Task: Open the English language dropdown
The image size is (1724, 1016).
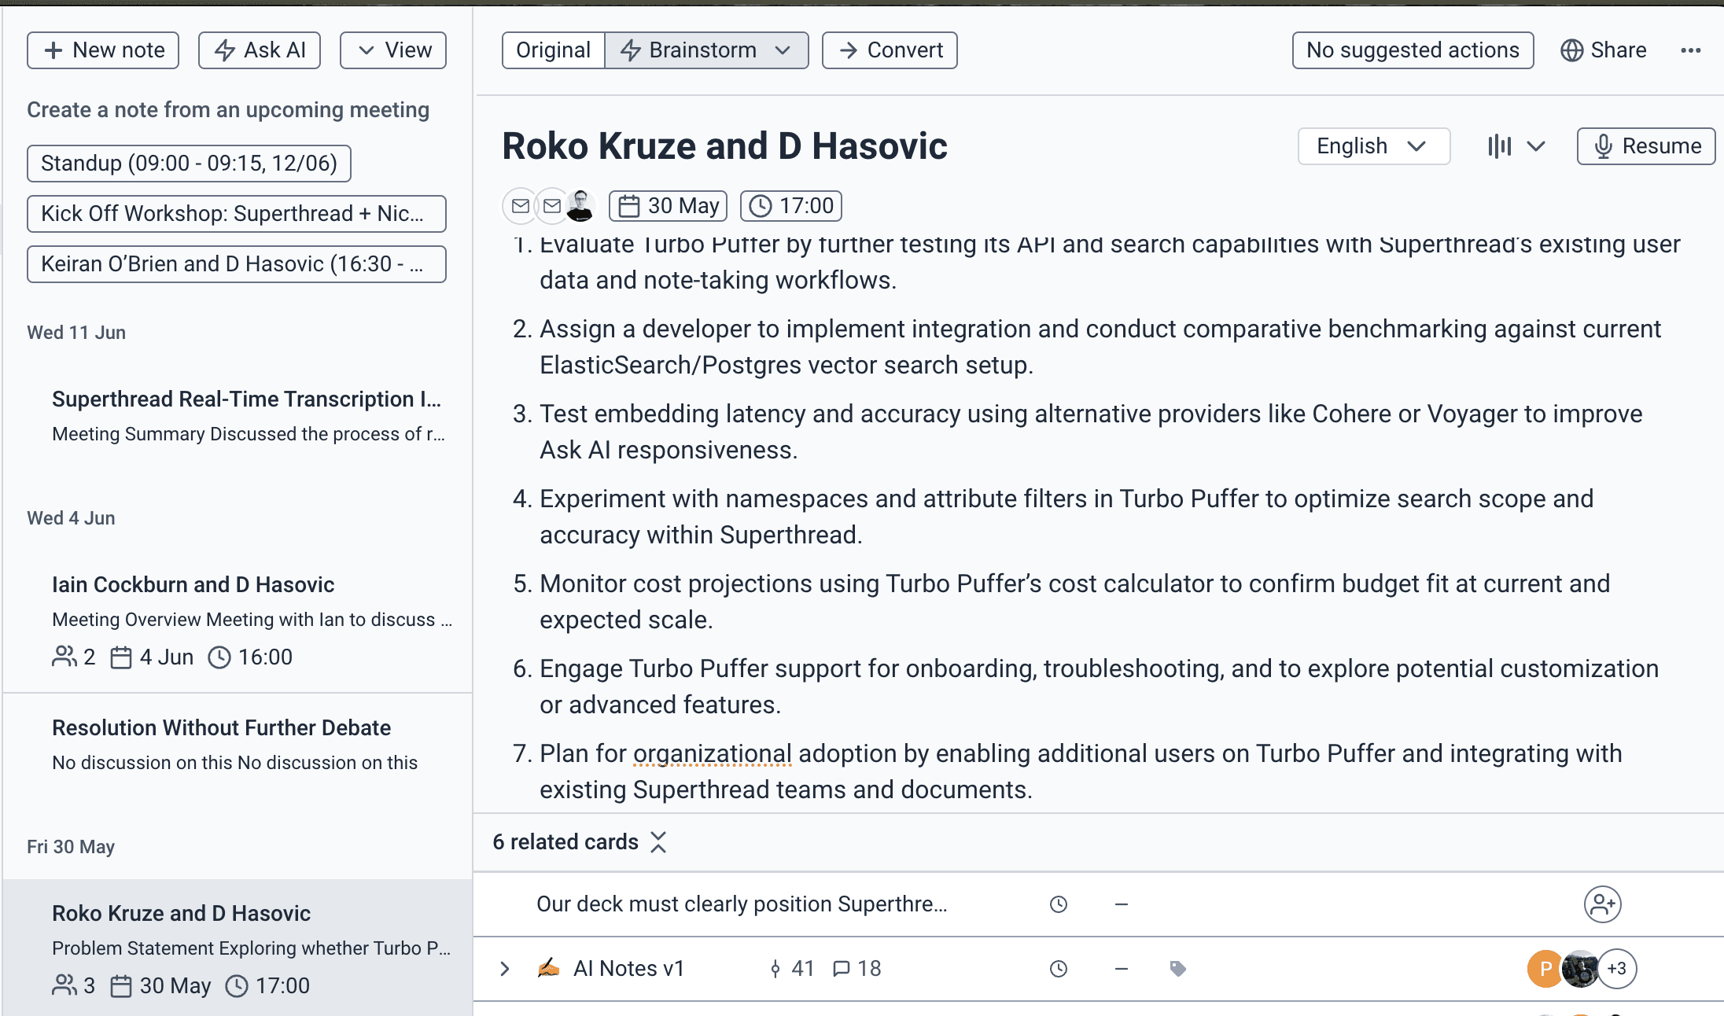Action: pyautogui.click(x=1373, y=146)
